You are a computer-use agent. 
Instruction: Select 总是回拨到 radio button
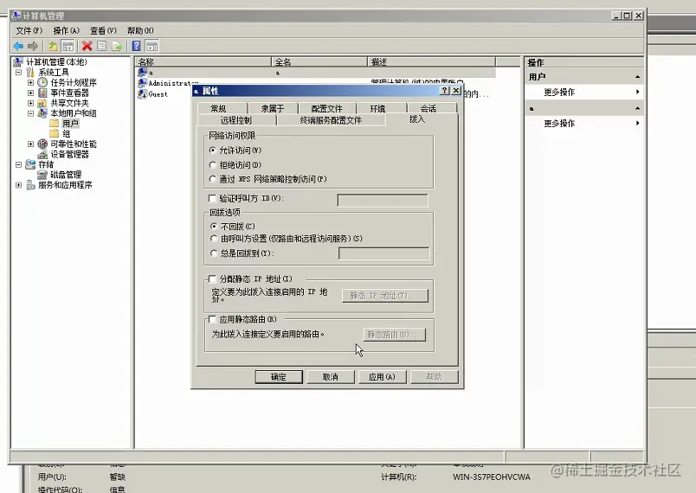click(x=214, y=253)
